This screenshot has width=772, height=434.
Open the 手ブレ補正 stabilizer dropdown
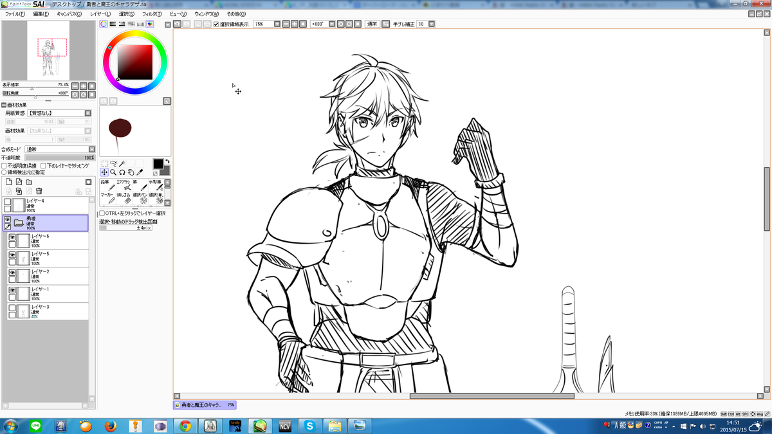[x=432, y=24]
